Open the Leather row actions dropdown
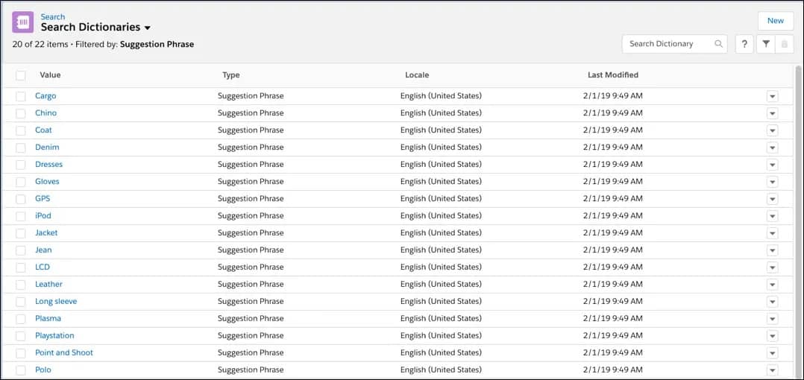804x380 pixels. (x=772, y=284)
